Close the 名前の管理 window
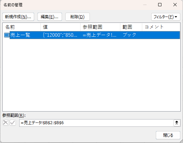The width and height of the screenshot is (183, 143). pos(175,5)
